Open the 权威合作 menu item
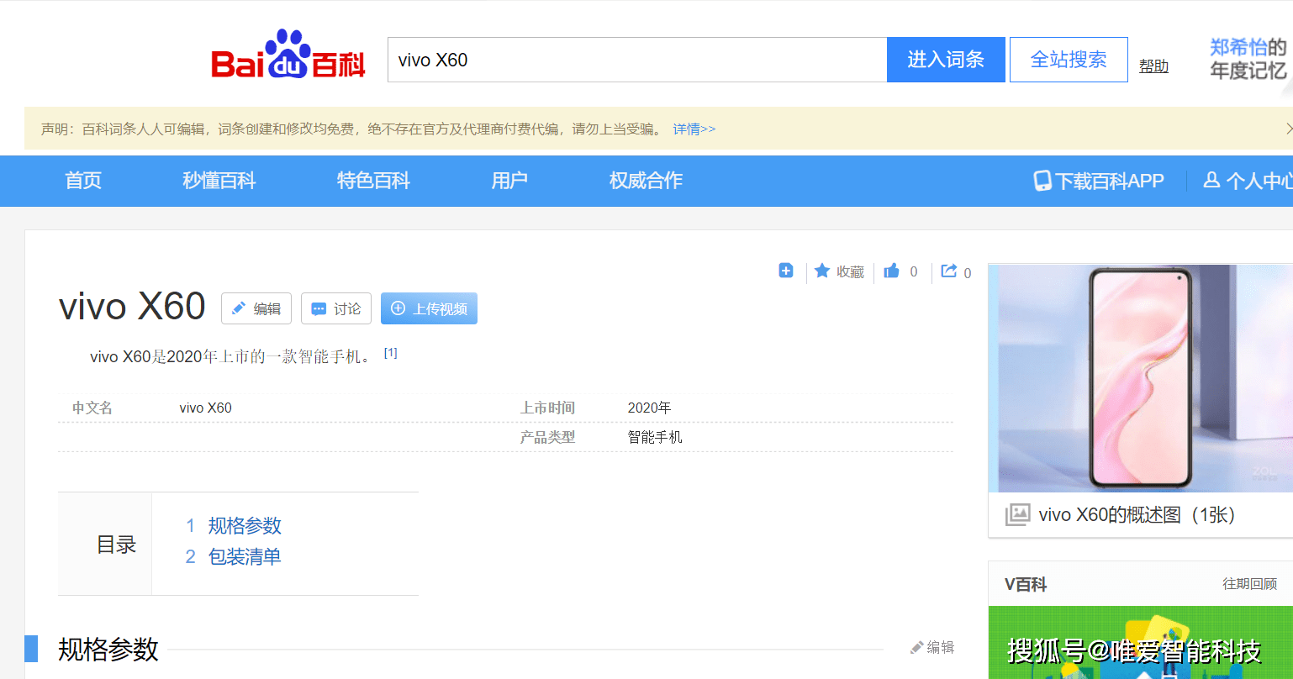This screenshot has height=679, width=1293. [x=646, y=181]
